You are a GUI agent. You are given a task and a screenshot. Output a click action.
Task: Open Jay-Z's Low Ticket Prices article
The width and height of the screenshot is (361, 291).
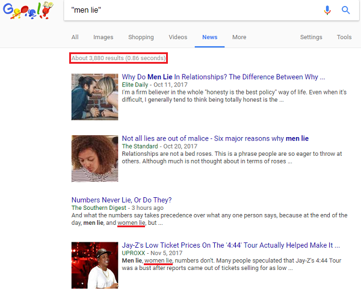[x=230, y=246]
